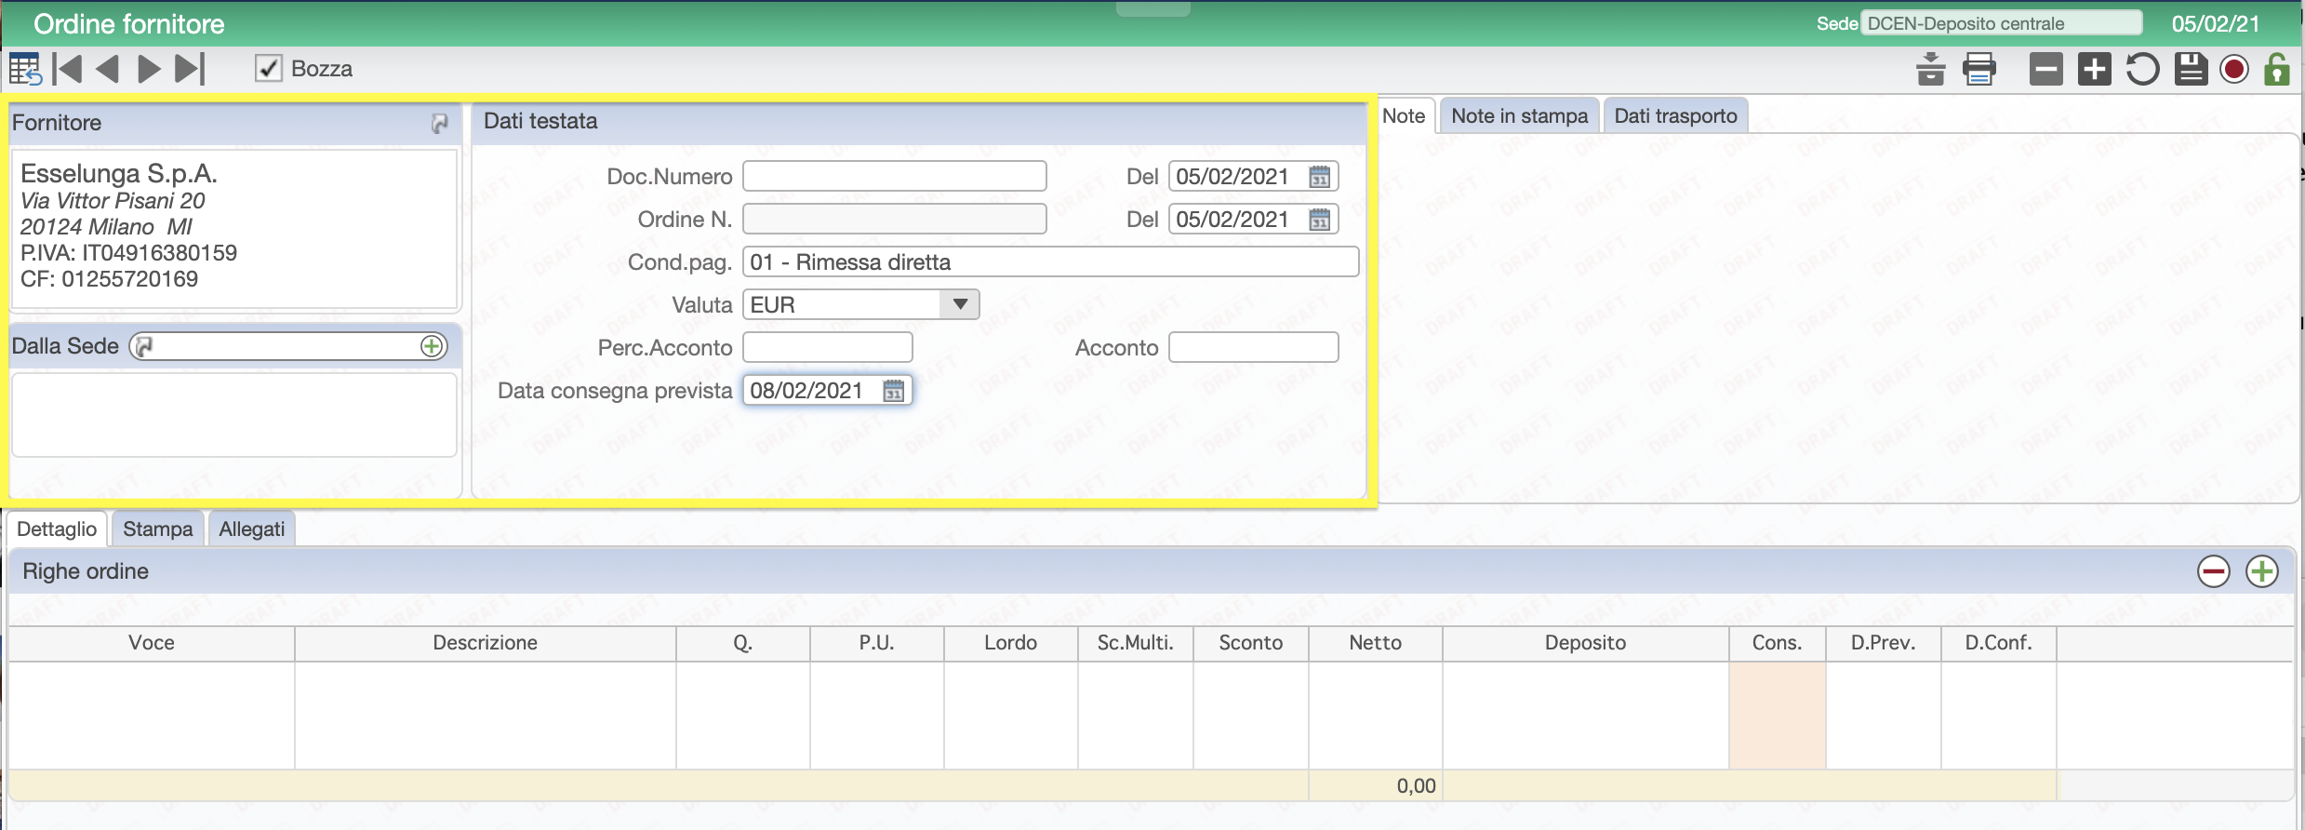
Task: Click the Acconto field
Action: (1254, 347)
